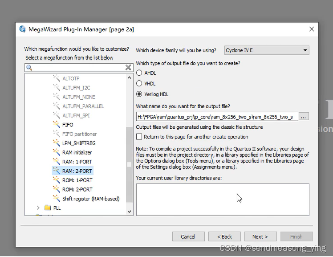Click the user library directories list box

223,200
